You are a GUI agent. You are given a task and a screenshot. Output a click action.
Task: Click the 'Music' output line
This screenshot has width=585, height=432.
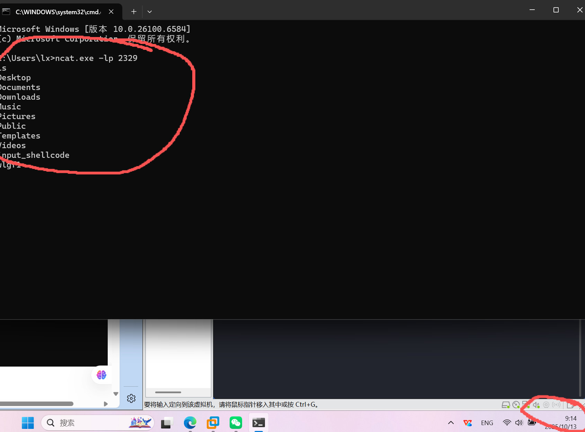tap(10, 107)
